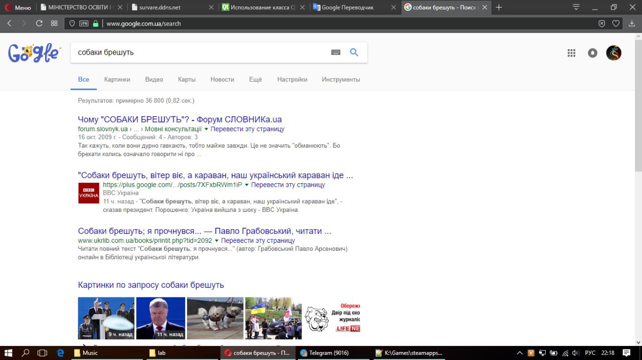The image size is (642, 360).
Task: Click the Google doodle logo
Action: 34,53
